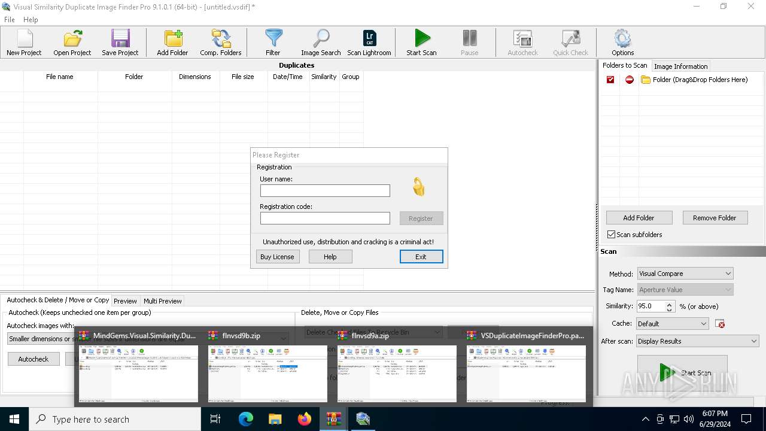Click Help button in registration dialog
Viewport: 766px width, 431px height.
pos(330,257)
